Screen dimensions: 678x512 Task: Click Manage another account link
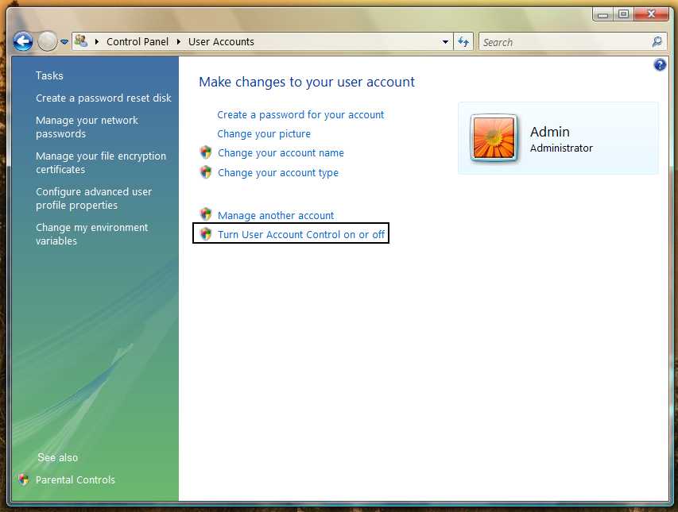(276, 215)
